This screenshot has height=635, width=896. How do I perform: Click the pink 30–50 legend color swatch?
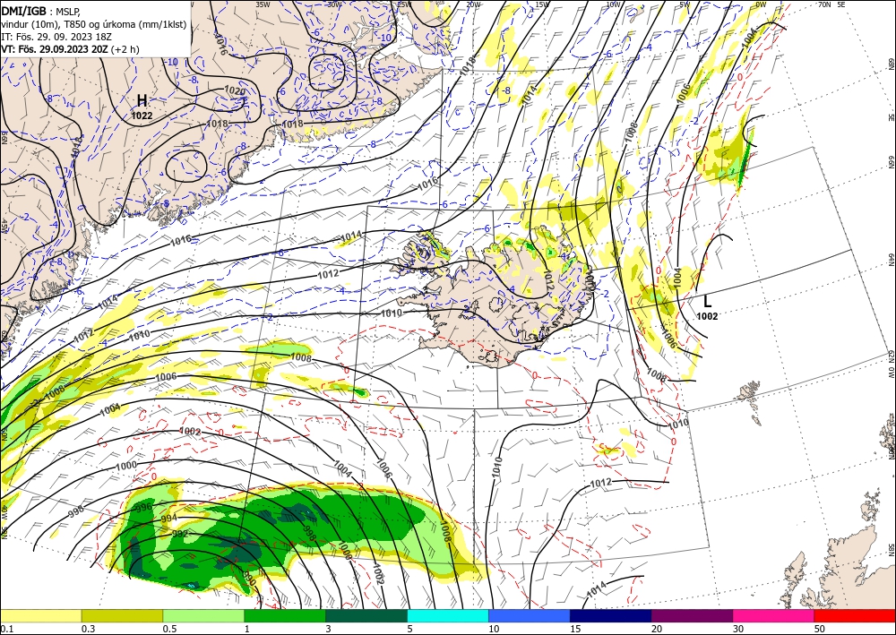[774, 615]
